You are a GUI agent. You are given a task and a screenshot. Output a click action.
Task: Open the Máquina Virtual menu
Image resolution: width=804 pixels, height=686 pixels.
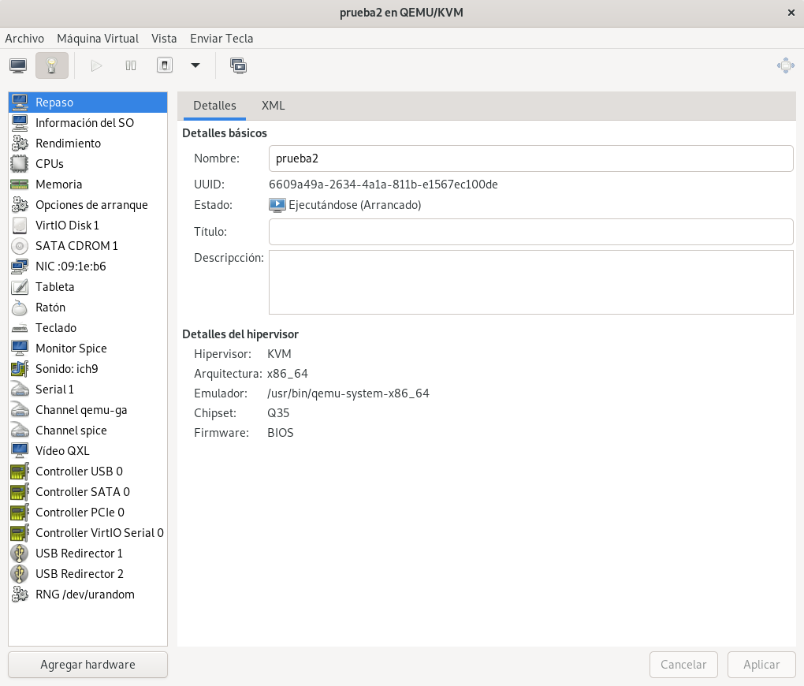[98, 39]
